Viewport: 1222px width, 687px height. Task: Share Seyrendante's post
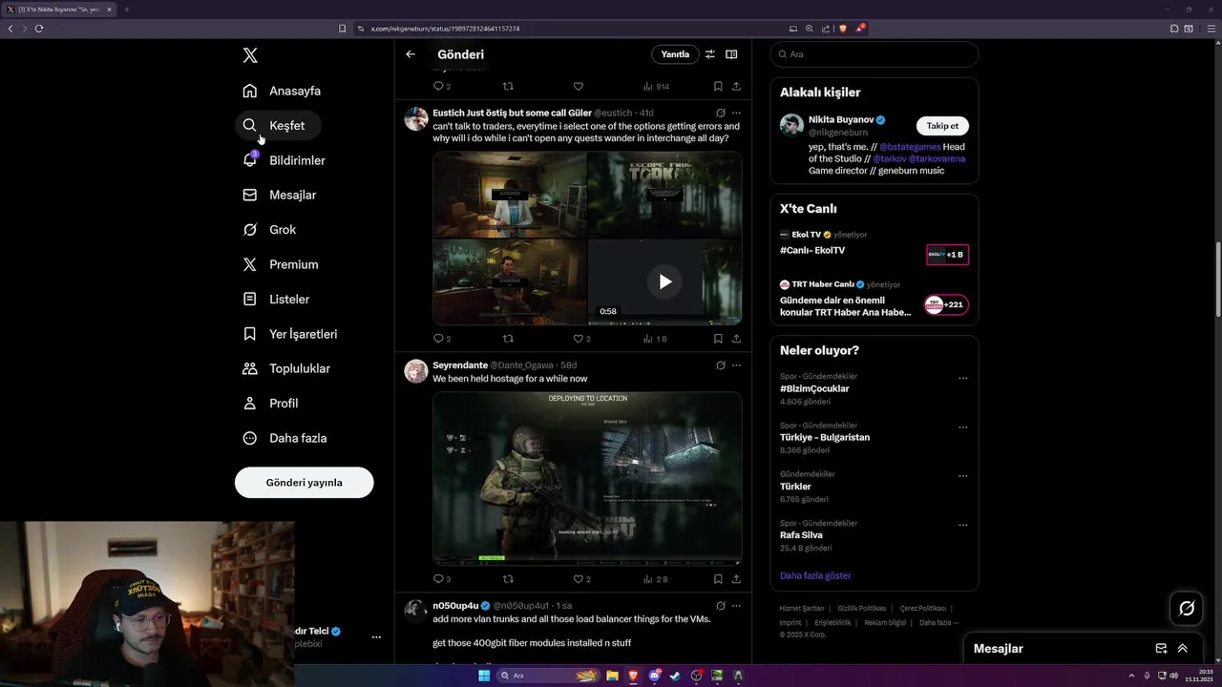tap(736, 579)
